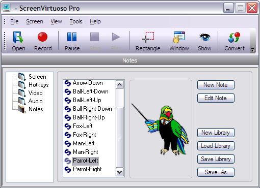This screenshot has height=188, width=260.
Task: Open the Tools menu
Action: (x=76, y=21)
